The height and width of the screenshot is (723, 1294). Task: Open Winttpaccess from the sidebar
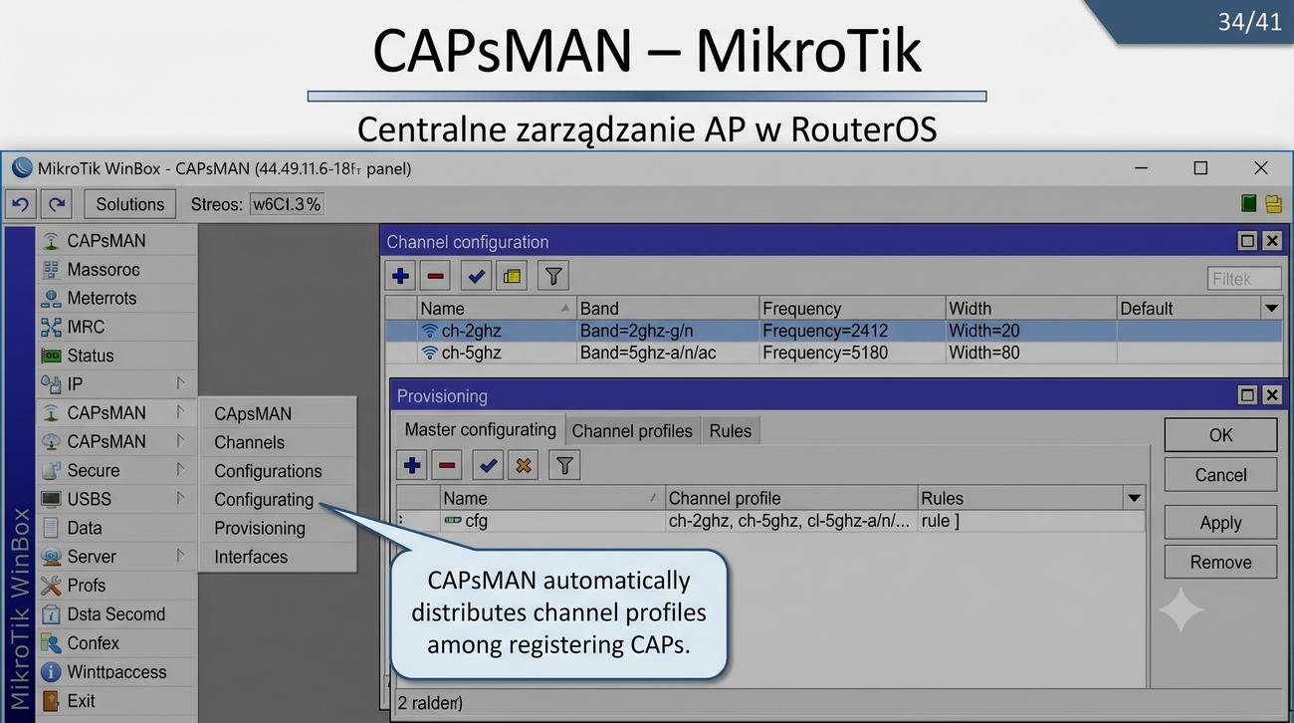click(x=117, y=672)
